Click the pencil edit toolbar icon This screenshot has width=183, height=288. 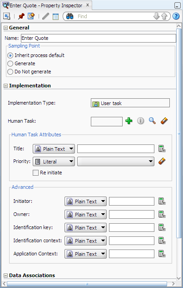tap(45, 16)
